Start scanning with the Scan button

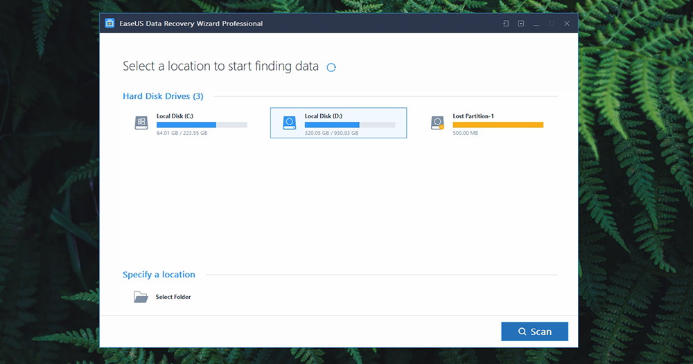coord(534,331)
